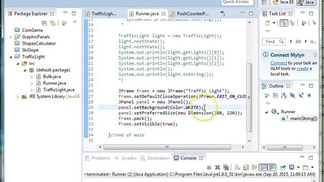324x182 pixels.
Task: Switch to Java EE perspective
Action: (283, 2)
